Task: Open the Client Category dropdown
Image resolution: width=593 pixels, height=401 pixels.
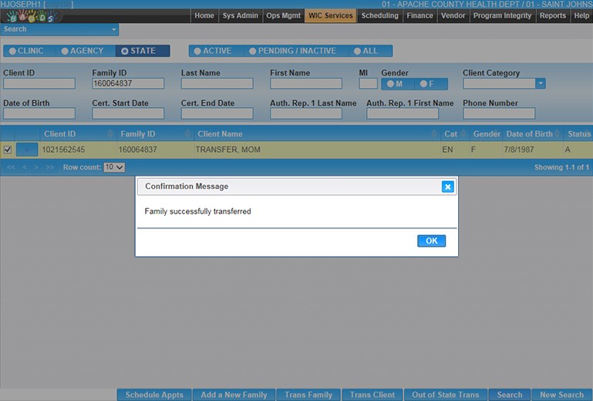Action: click(541, 83)
